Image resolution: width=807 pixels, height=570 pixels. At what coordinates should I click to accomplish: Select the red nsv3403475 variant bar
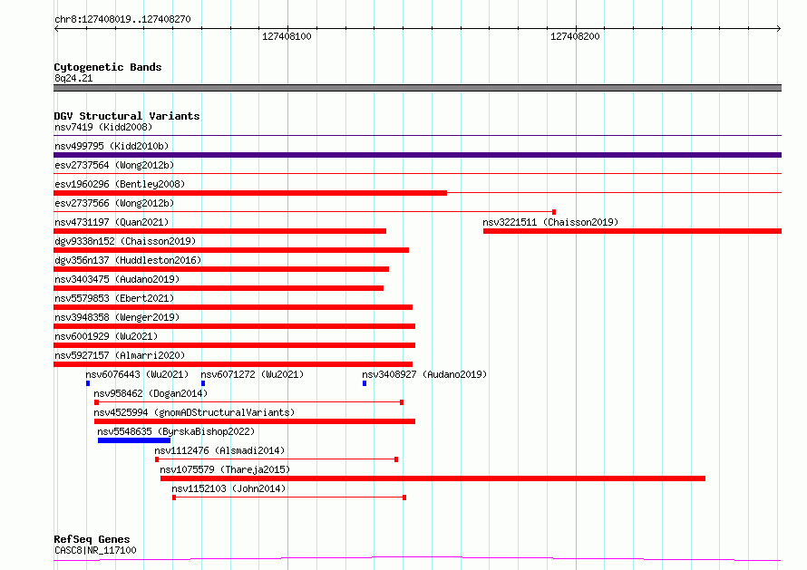click(x=219, y=288)
